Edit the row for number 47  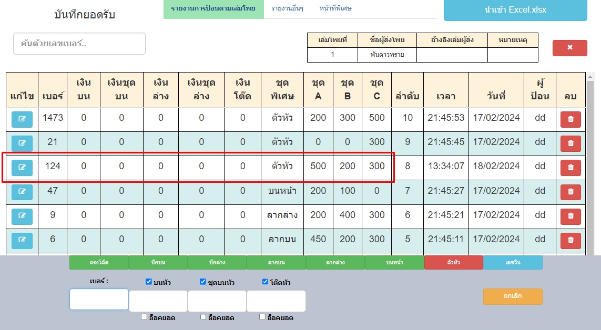[x=22, y=192]
